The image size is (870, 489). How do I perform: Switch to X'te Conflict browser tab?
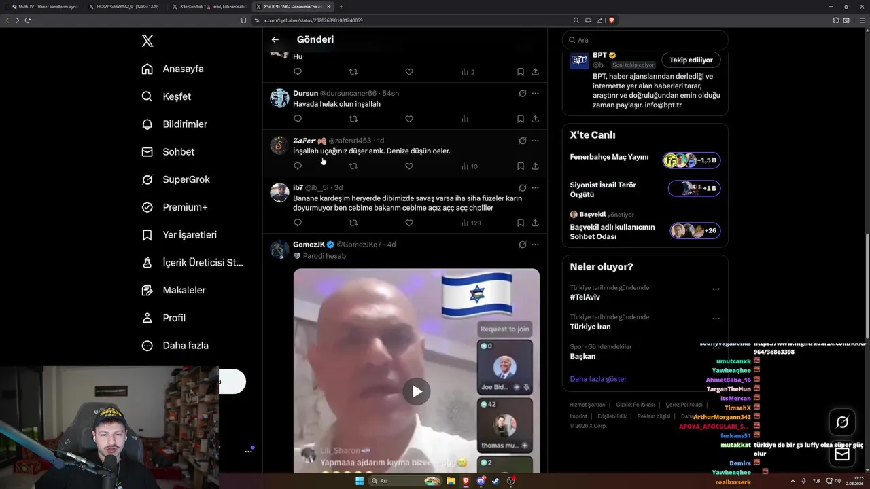pos(210,7)
